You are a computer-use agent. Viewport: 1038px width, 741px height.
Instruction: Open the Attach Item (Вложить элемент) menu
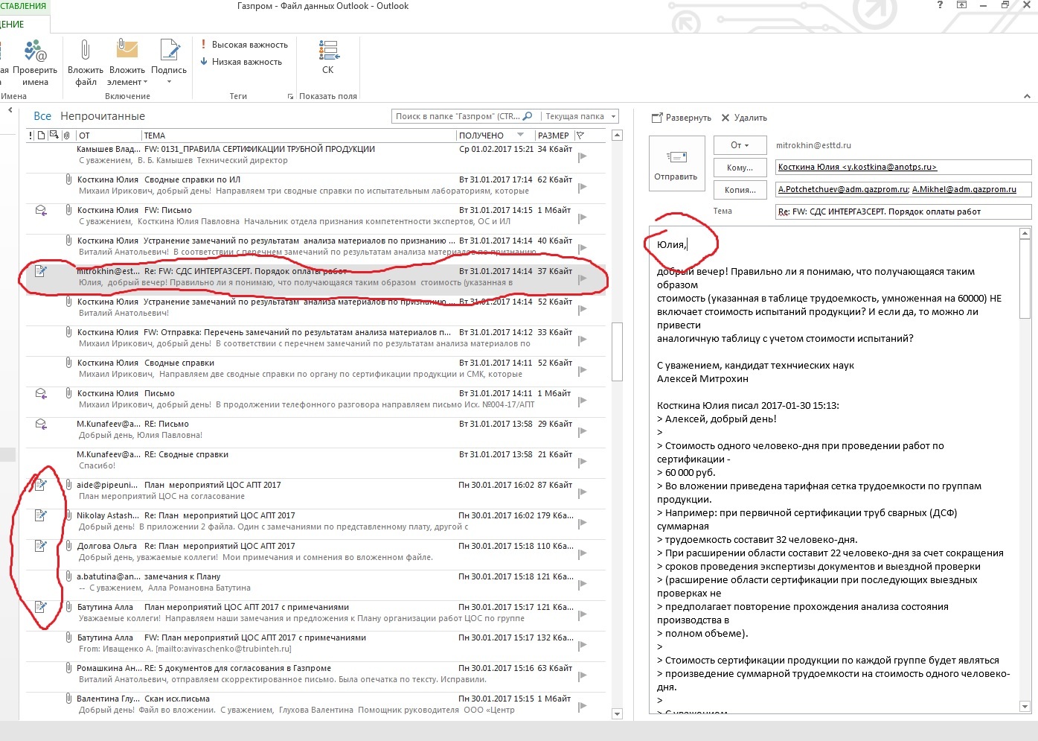click(x=127, y=63)
